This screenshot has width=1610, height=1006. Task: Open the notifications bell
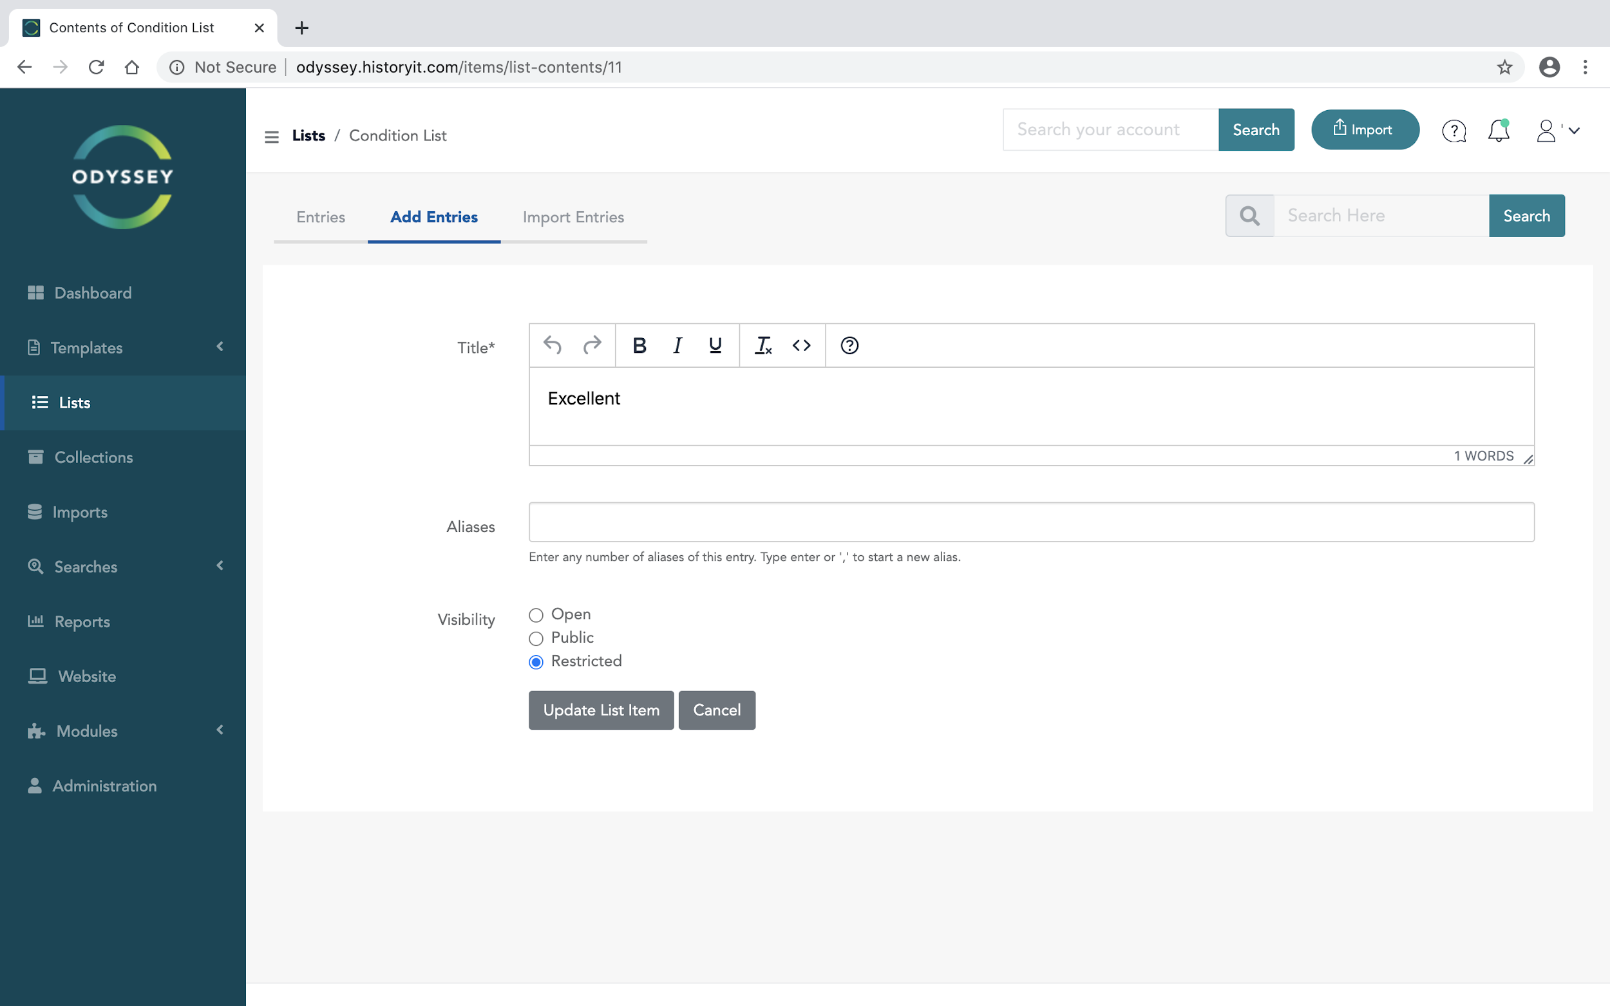click(x=1498, y=130)
